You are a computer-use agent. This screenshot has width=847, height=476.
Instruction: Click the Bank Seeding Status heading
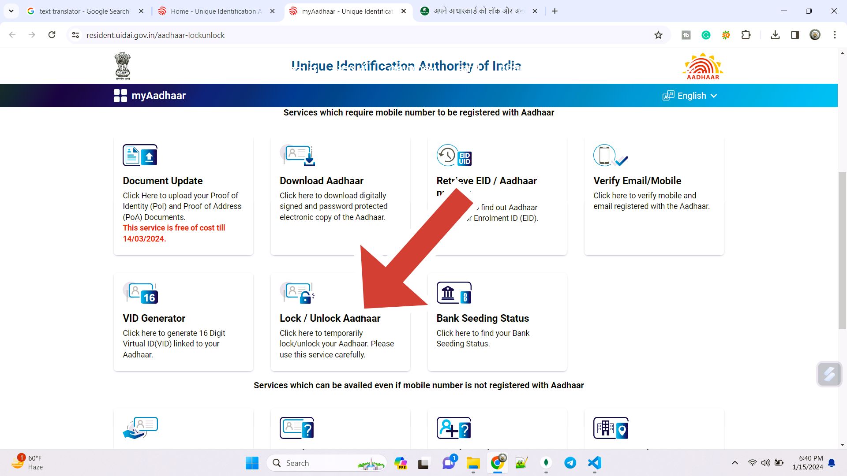click(483, 318)
